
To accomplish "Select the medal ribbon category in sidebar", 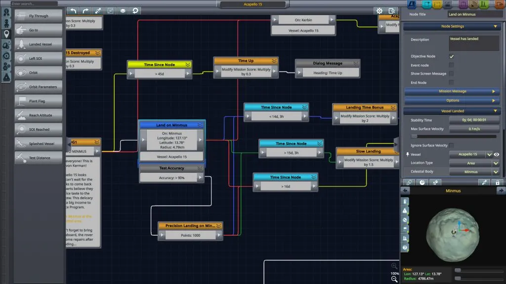I will coord(6,12).
